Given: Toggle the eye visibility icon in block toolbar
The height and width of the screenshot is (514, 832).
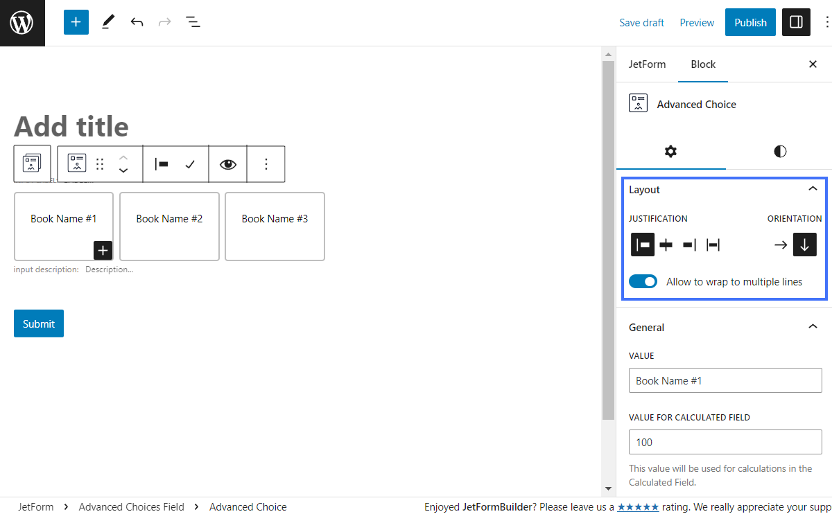Looking at the screenshot, I should pyautogui.click(x=227, y=164).
